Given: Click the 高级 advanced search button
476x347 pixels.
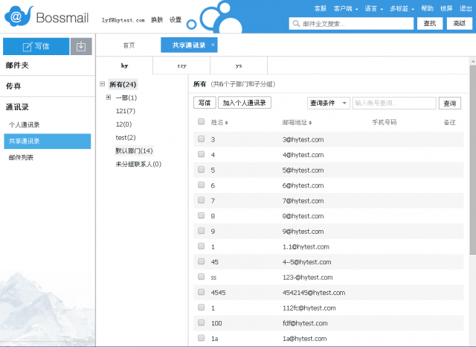Looking at the screenshot, I should tap(460, 23).
